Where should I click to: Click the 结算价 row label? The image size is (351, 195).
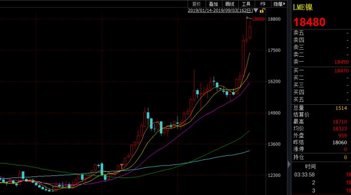pos(301,115)
